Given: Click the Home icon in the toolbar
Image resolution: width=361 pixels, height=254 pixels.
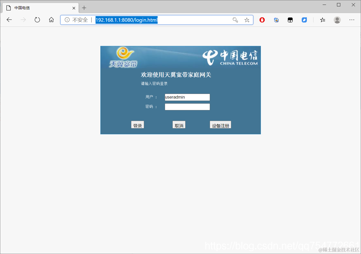Looking at the screenshot, I should [51, 20].
